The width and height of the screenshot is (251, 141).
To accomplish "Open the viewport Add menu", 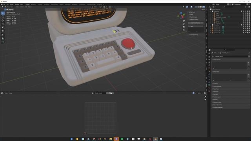I will coord(26,7).
